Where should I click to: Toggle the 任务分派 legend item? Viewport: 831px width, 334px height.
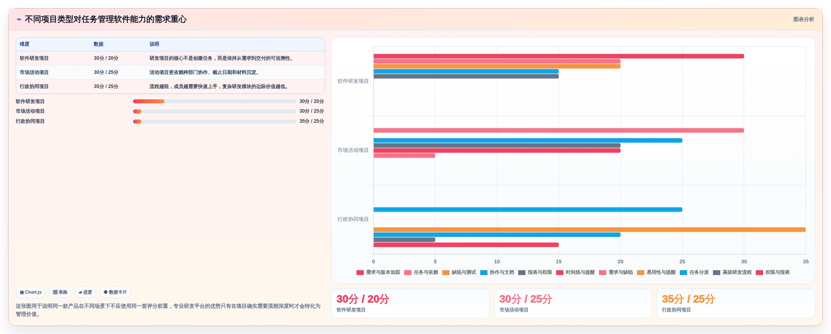click(x=694, y=273)
